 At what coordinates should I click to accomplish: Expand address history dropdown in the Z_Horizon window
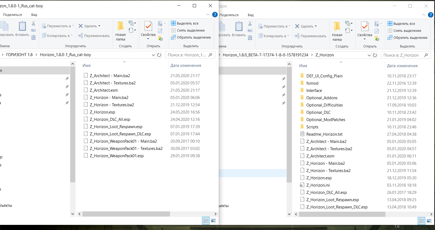[x=369, y=55]
